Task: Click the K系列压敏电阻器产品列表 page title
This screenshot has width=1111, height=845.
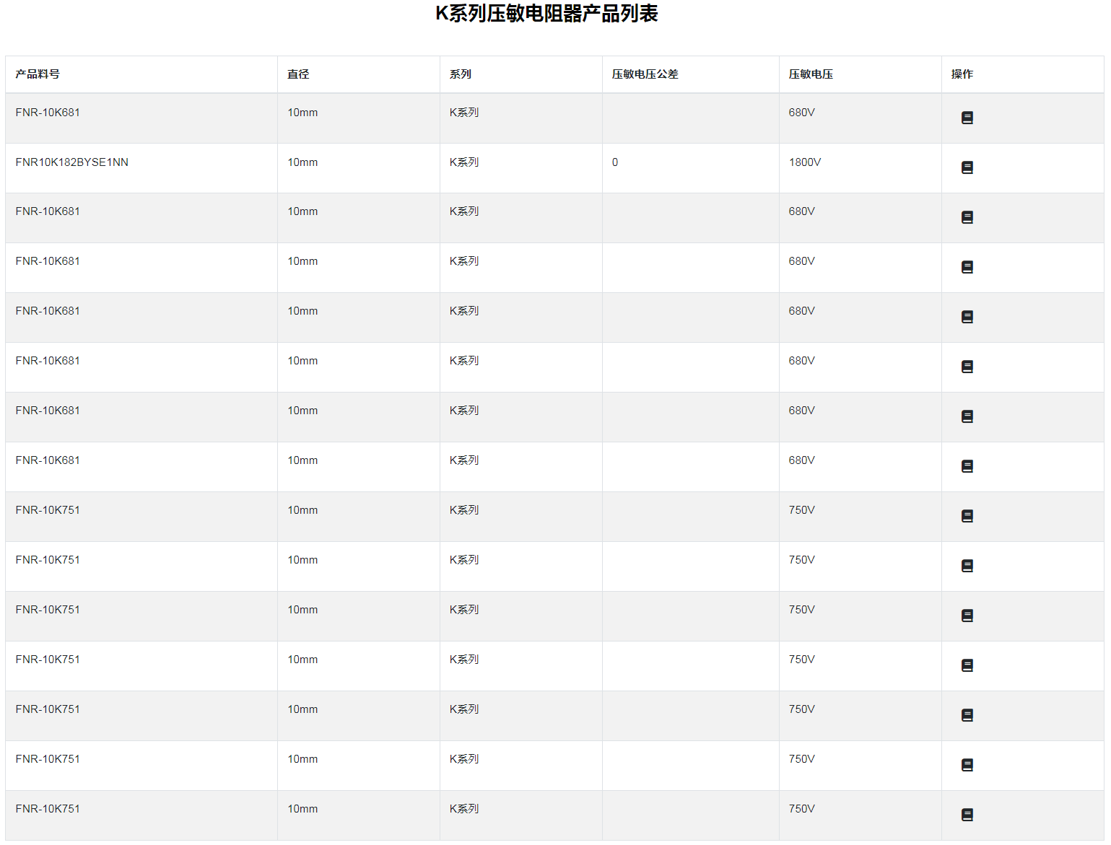Action: 546,14
